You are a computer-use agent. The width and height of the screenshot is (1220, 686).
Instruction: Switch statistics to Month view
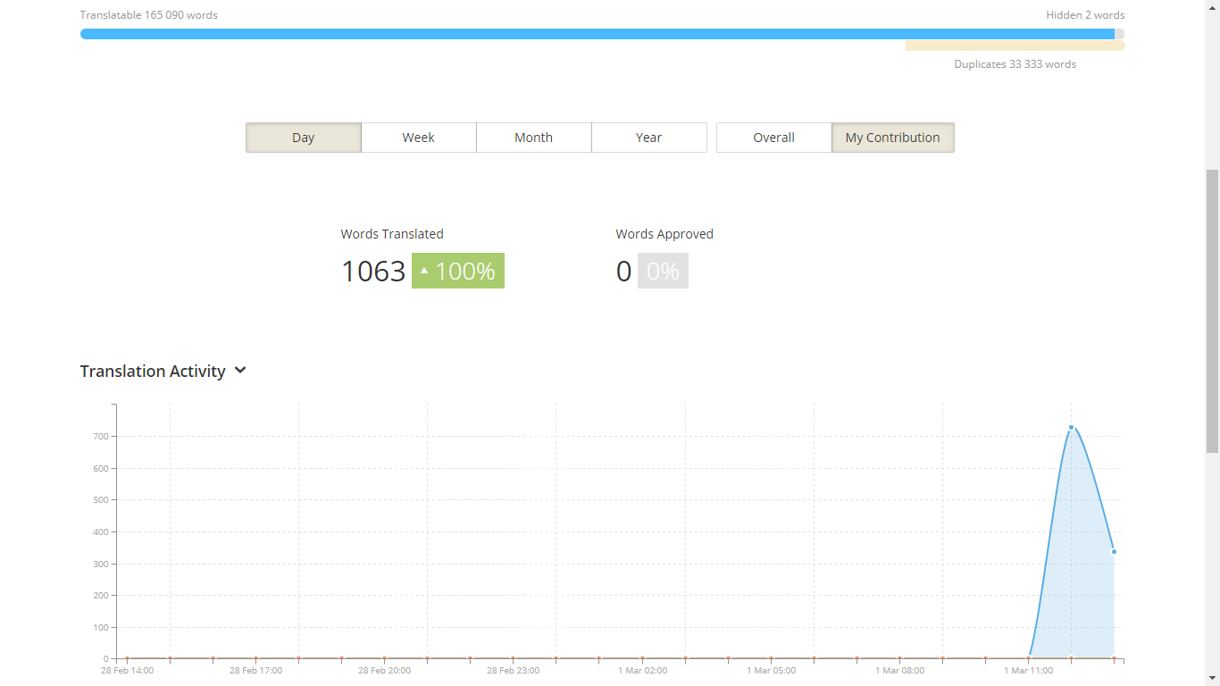click(534, 138)
